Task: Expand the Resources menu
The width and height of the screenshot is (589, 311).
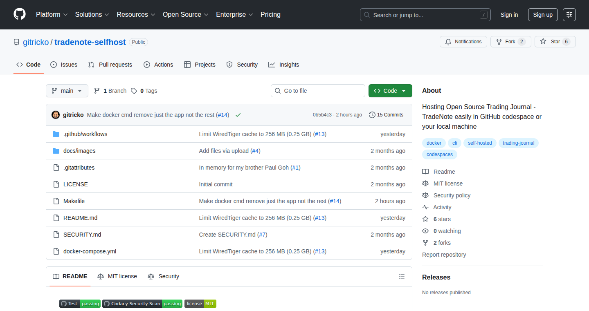Action: coord(136,14)
